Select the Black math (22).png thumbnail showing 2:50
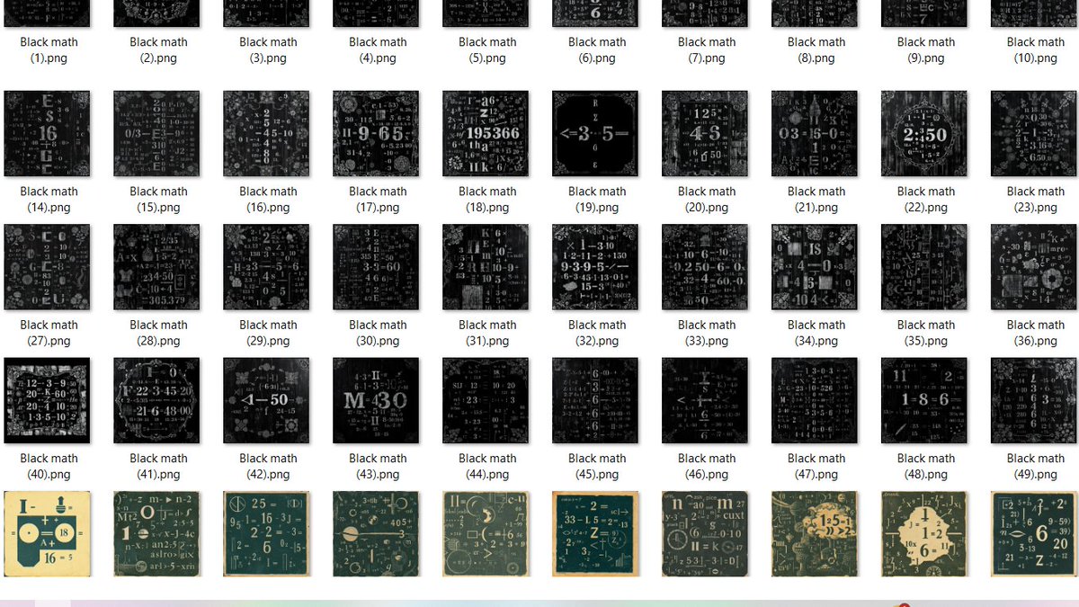The width and height of the screenshot is (1079, 607). tap(925, 133)
